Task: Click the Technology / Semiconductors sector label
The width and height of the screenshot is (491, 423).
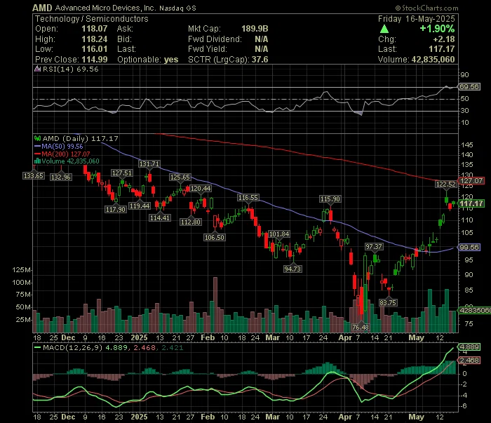Action: pyautogui.click(x=91, y=19)
